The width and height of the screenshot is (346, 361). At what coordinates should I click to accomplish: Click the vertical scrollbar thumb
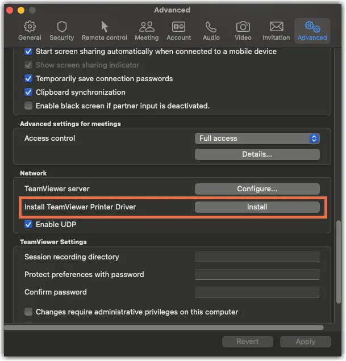point(339,262)
